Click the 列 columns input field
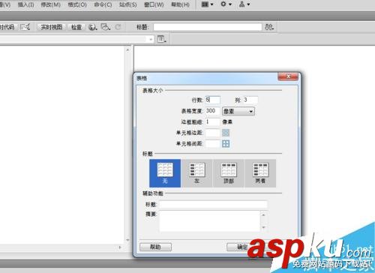Image resolution: width=375 pixels, height=273 pixels. coord(250,100)
